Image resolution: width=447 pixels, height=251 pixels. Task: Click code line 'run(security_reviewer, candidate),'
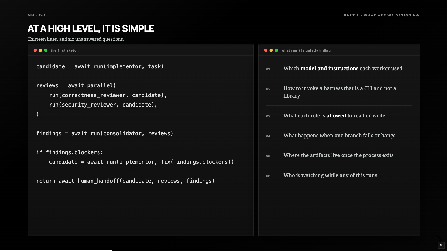click(103, 105)
